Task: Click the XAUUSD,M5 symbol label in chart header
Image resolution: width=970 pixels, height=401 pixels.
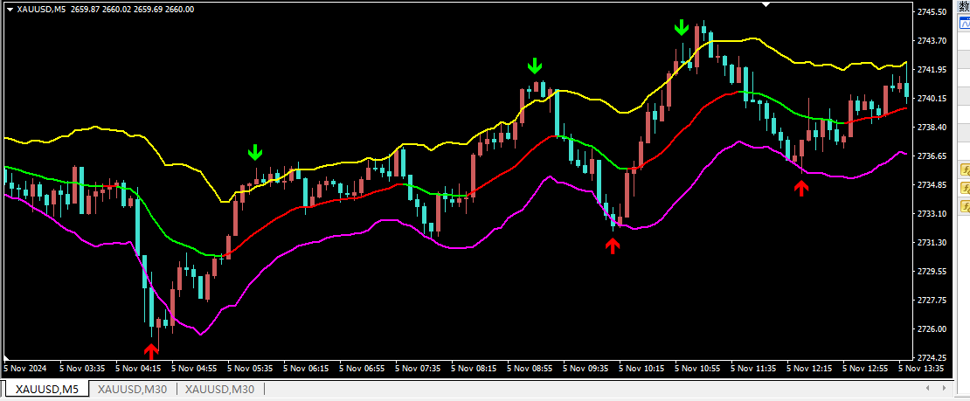Action: click(42, 10)
